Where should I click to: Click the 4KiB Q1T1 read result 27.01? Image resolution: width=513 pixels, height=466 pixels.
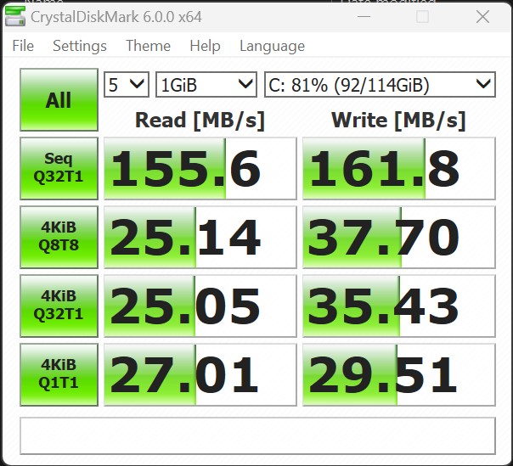(x=200, y=375)
